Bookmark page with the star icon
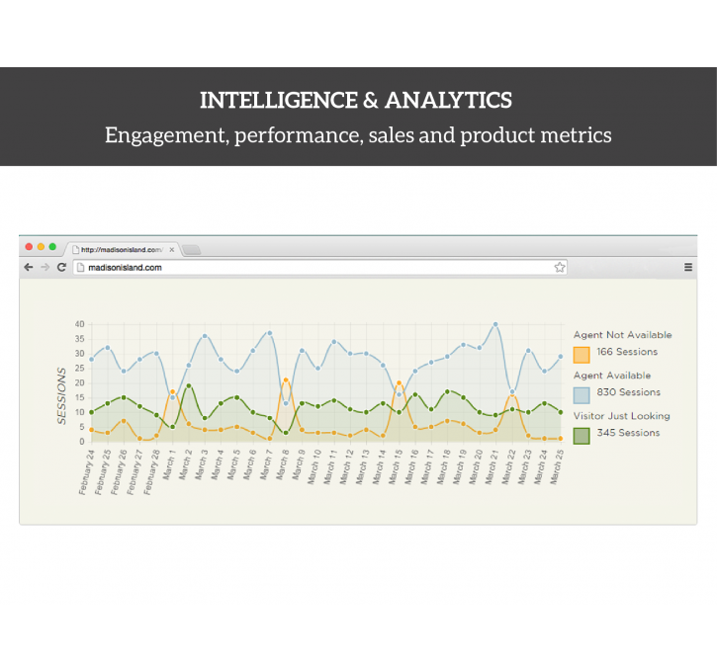Screen dimensions: 717x672 [x=560, y=267]
